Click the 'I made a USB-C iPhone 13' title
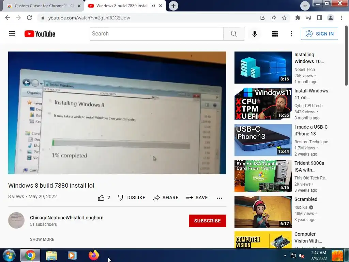 click(x=311, y=130)
